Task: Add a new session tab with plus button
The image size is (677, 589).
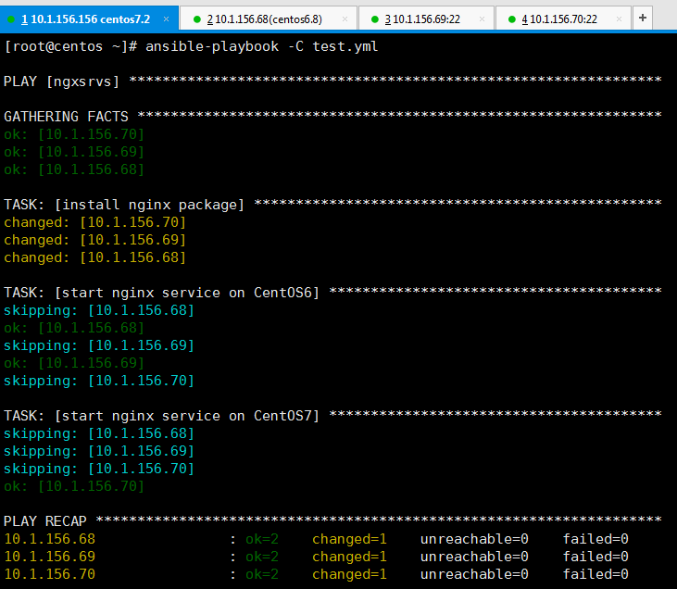Action: [x=643, y=19]
